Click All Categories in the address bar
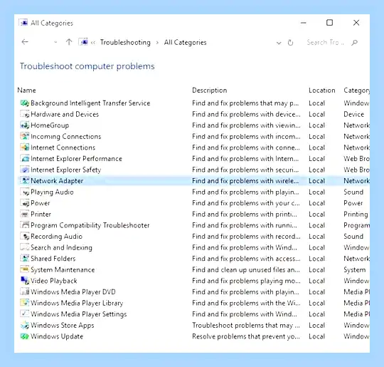This screenshot has width=384, height=367. coord(186,43)
